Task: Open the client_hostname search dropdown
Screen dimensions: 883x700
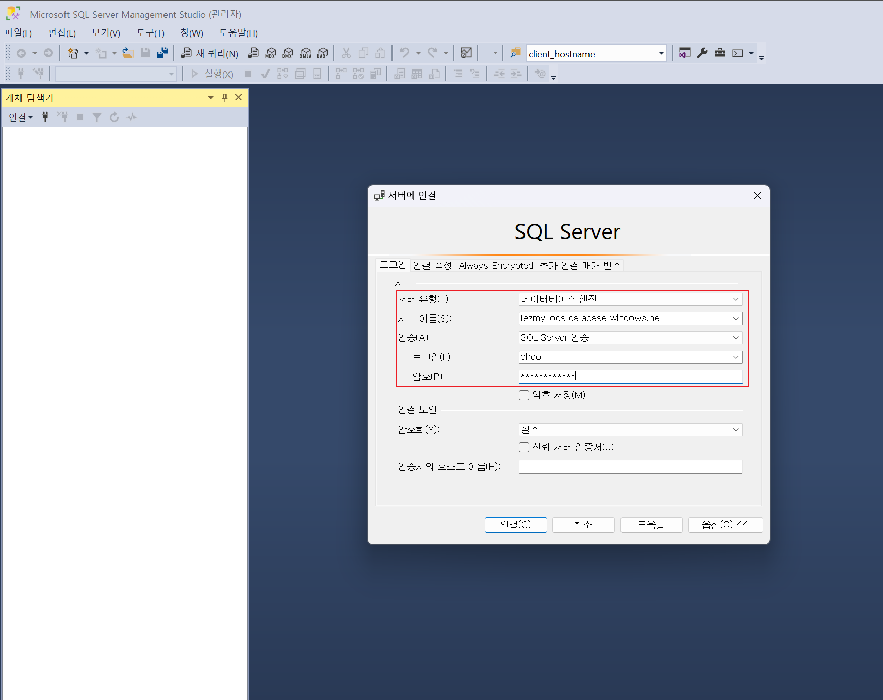Action: point(661,53)
